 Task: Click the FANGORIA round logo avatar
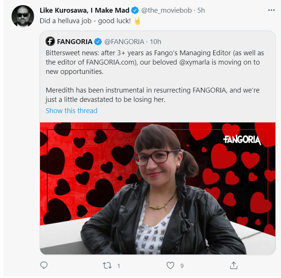[x=50, y=41]
